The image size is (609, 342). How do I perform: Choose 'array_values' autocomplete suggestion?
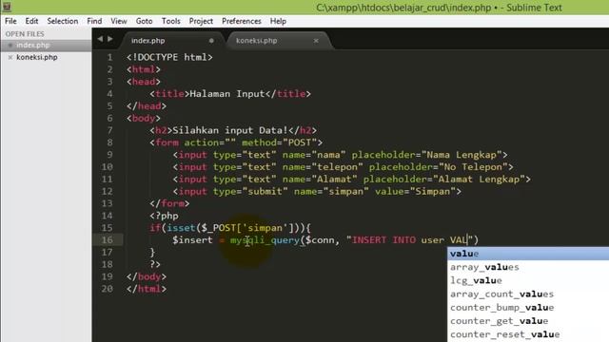528,267
